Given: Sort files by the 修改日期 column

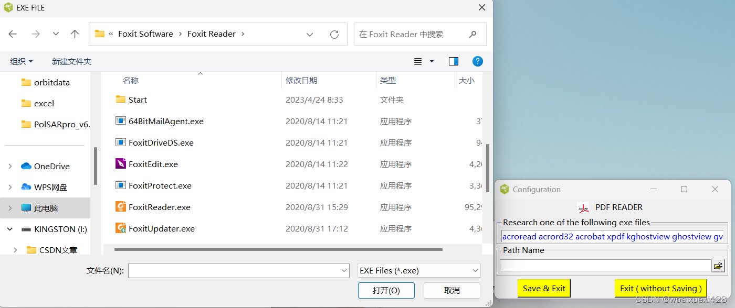Looking at the screenshot, I should [x=301, y=80].
